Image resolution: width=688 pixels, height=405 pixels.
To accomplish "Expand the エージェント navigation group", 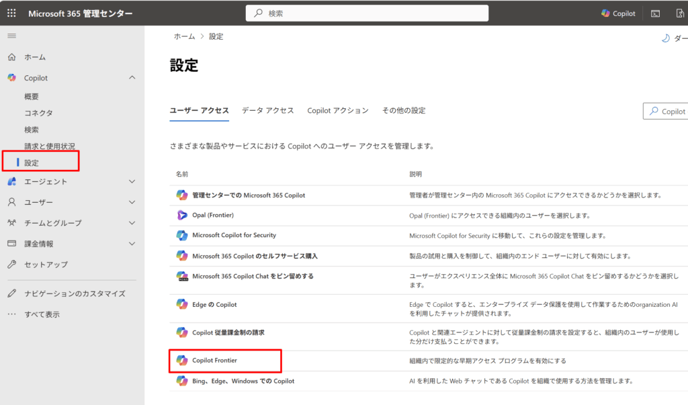I will tap(132, 181).
